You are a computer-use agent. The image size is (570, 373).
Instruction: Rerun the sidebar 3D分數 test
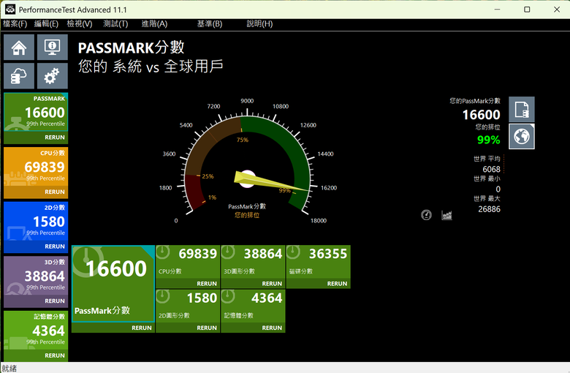click(x=55, y=301)
